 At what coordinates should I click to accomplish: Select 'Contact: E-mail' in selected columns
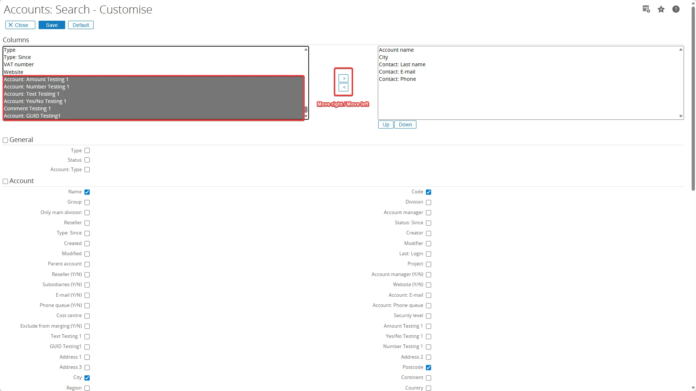point(397,72)
